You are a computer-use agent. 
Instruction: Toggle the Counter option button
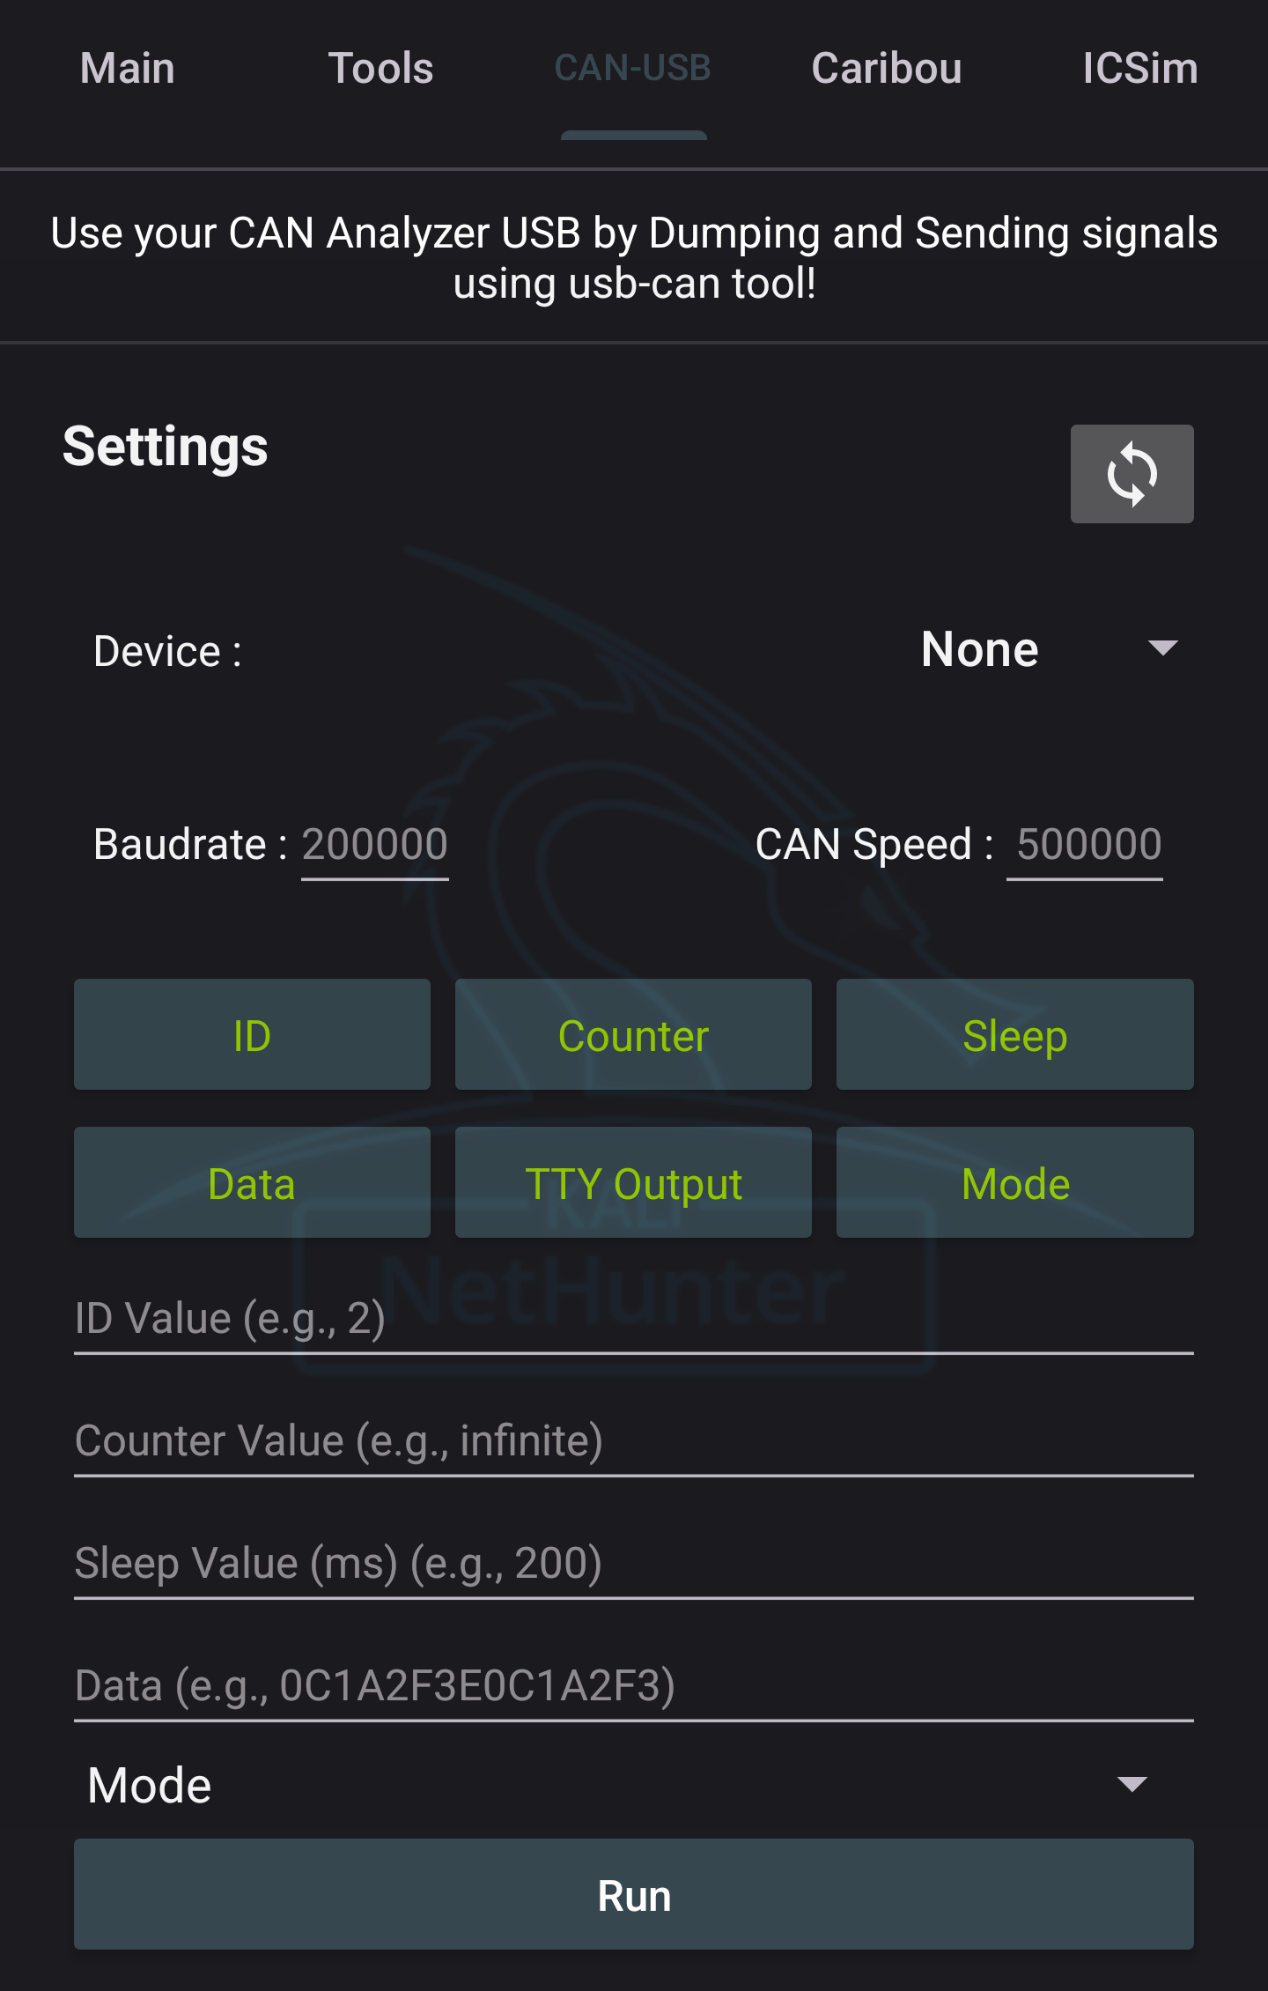tap(633, 1034)
